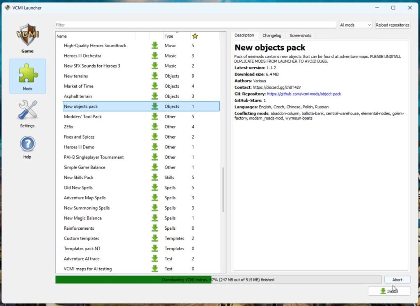Click download arrow for New Magic Balance
The width and height of the screenshot is (420, 306).
coord(155,218)
